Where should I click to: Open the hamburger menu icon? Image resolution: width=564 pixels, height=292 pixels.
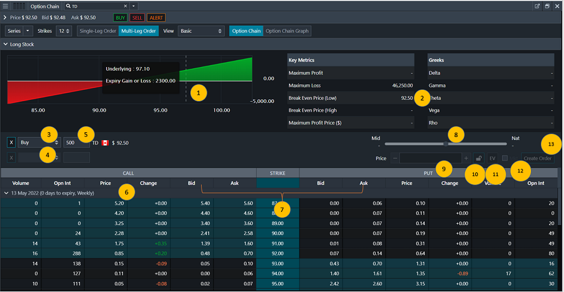coord(5,5)
